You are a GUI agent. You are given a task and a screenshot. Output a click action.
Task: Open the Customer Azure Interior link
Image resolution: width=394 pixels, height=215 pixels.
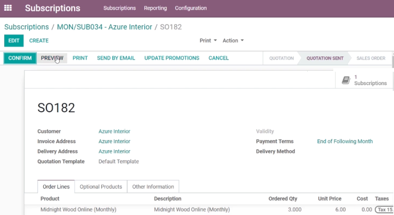point(114,131)
